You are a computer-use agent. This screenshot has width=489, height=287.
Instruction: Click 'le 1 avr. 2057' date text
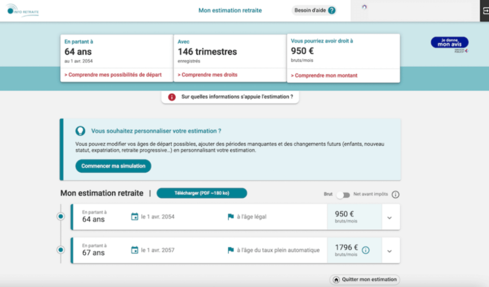click(x=158, y=250)
